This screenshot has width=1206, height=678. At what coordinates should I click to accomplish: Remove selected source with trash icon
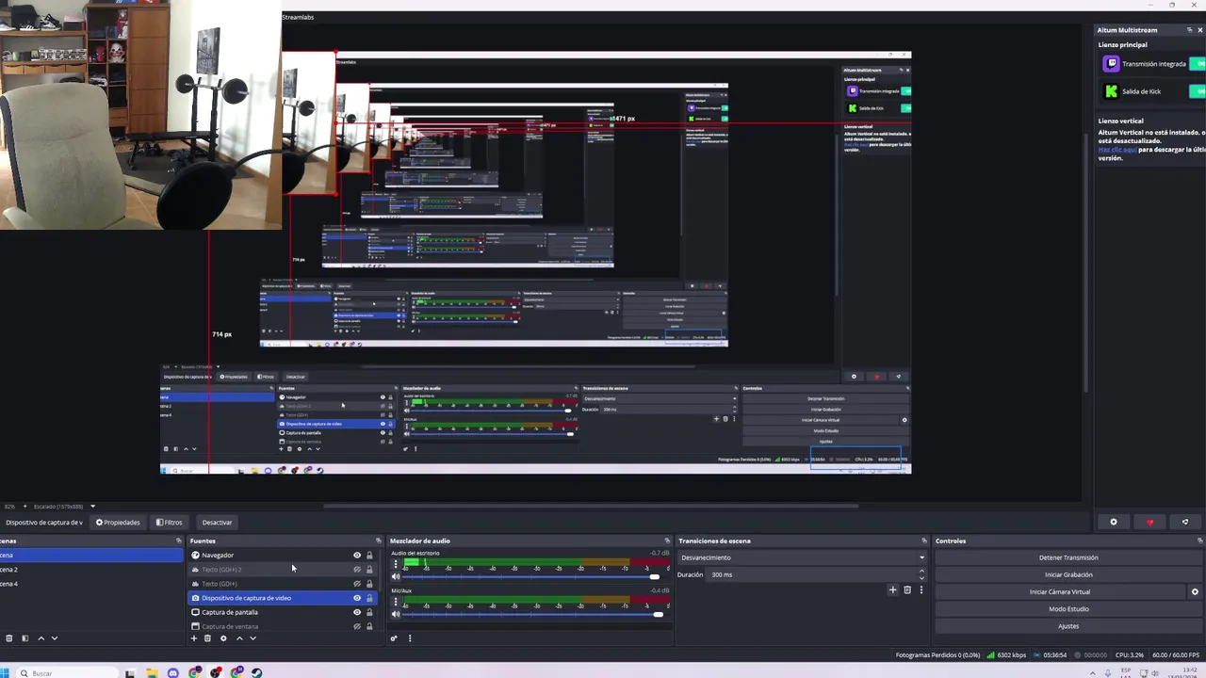(x=207, y=638)
